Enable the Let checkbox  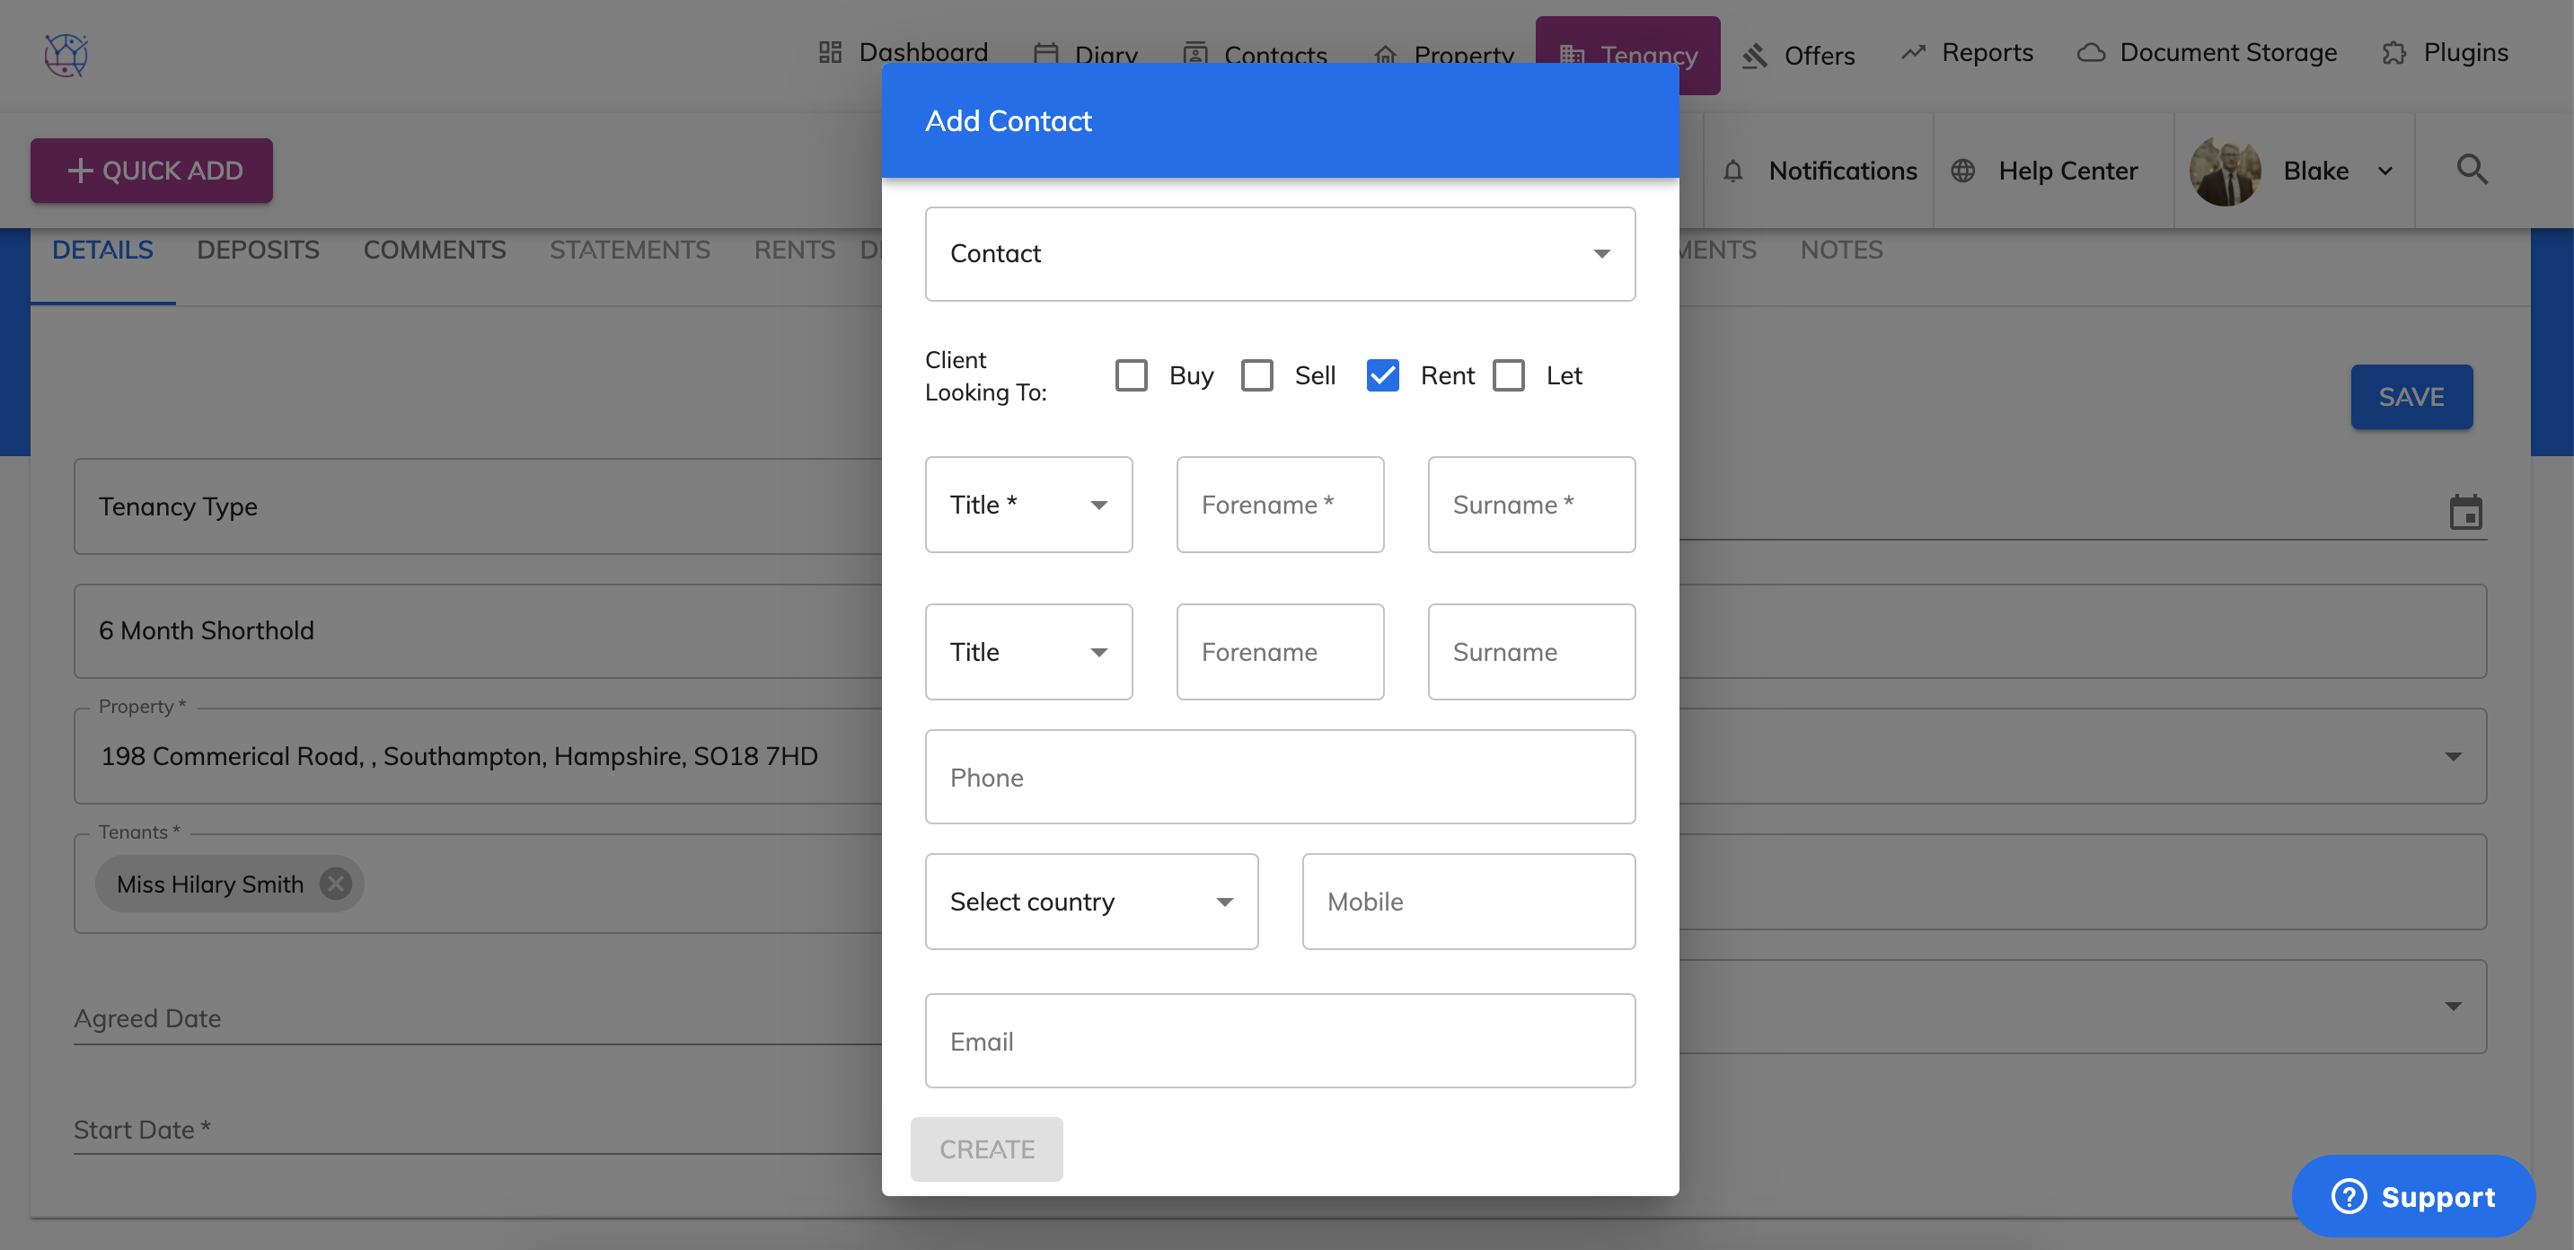coord(1508,375)
